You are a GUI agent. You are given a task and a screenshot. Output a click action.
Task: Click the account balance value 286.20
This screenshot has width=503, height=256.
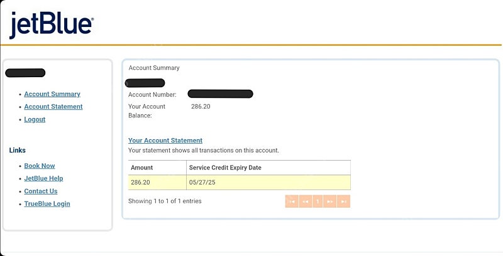pos(201,107)
